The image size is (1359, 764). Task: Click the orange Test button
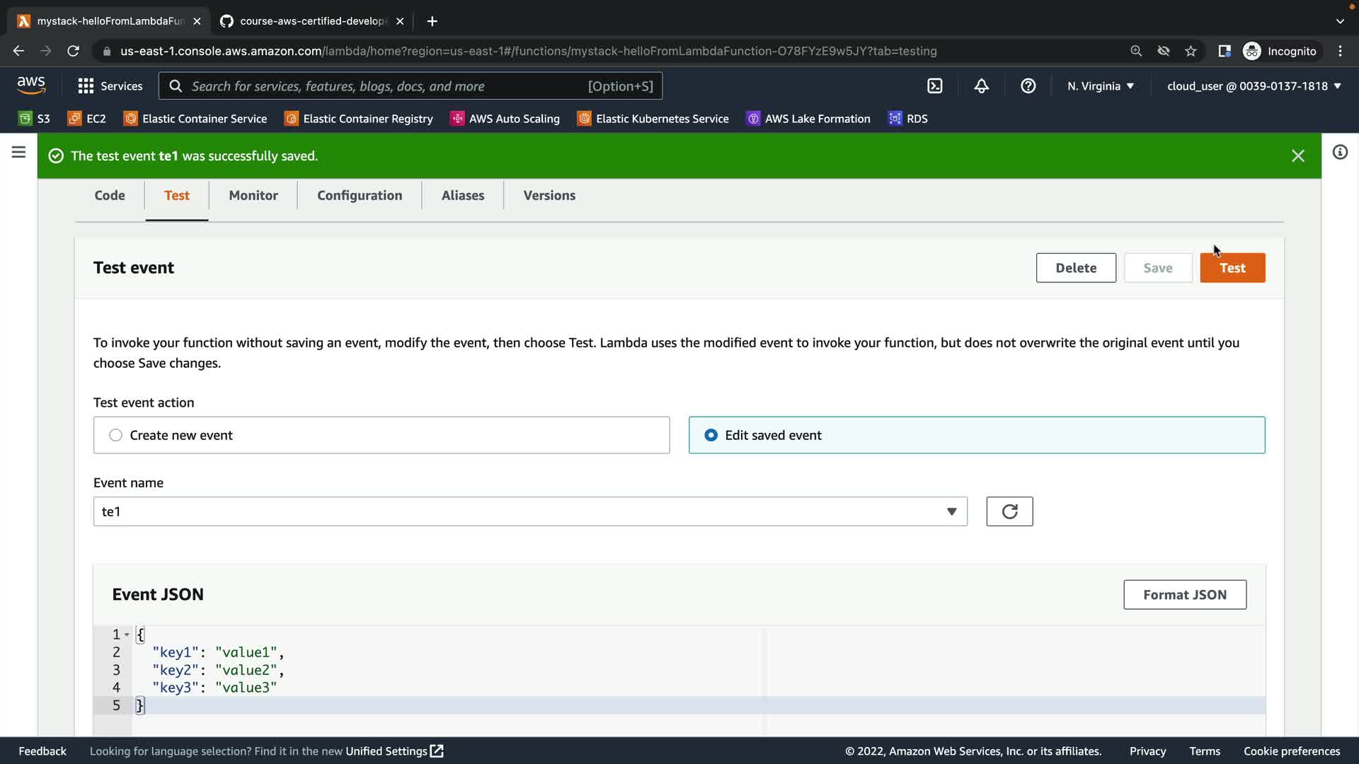(x=1232, y=268)
